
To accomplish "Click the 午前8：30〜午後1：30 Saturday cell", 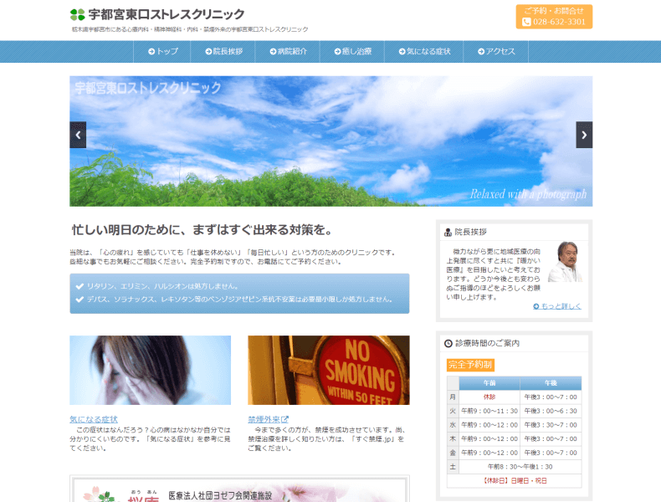I will 520,467.
